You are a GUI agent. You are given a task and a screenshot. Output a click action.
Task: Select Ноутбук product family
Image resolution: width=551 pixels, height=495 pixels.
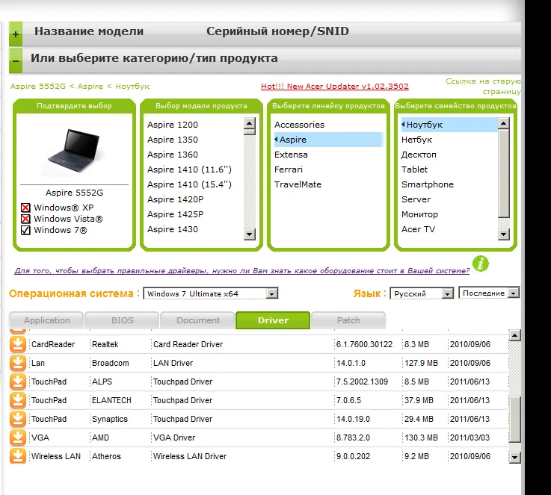tap(449, 125)
